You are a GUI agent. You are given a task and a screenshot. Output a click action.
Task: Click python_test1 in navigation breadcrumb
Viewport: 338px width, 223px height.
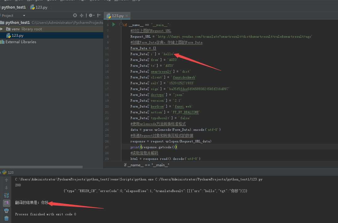pos(14,7)
